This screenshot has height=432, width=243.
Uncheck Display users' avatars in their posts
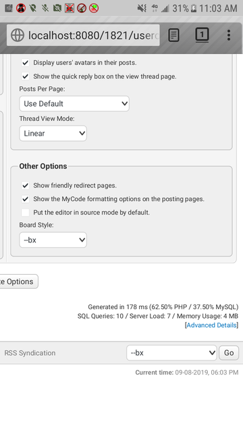tap(26, 63)
